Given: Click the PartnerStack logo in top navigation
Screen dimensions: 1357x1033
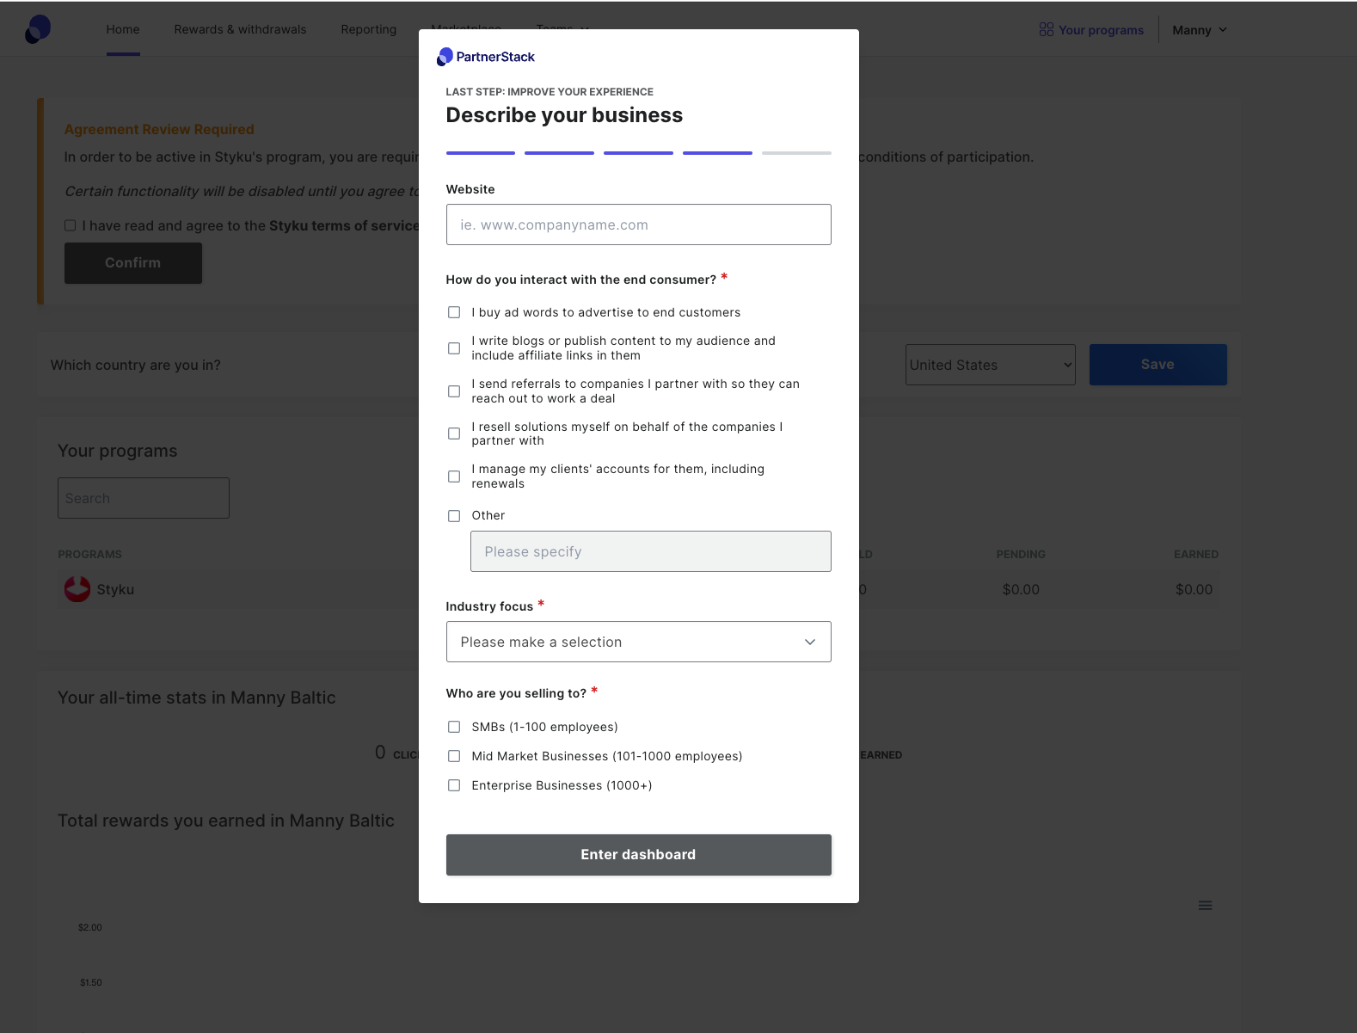Looking at the screenshot, I should 38,29.
